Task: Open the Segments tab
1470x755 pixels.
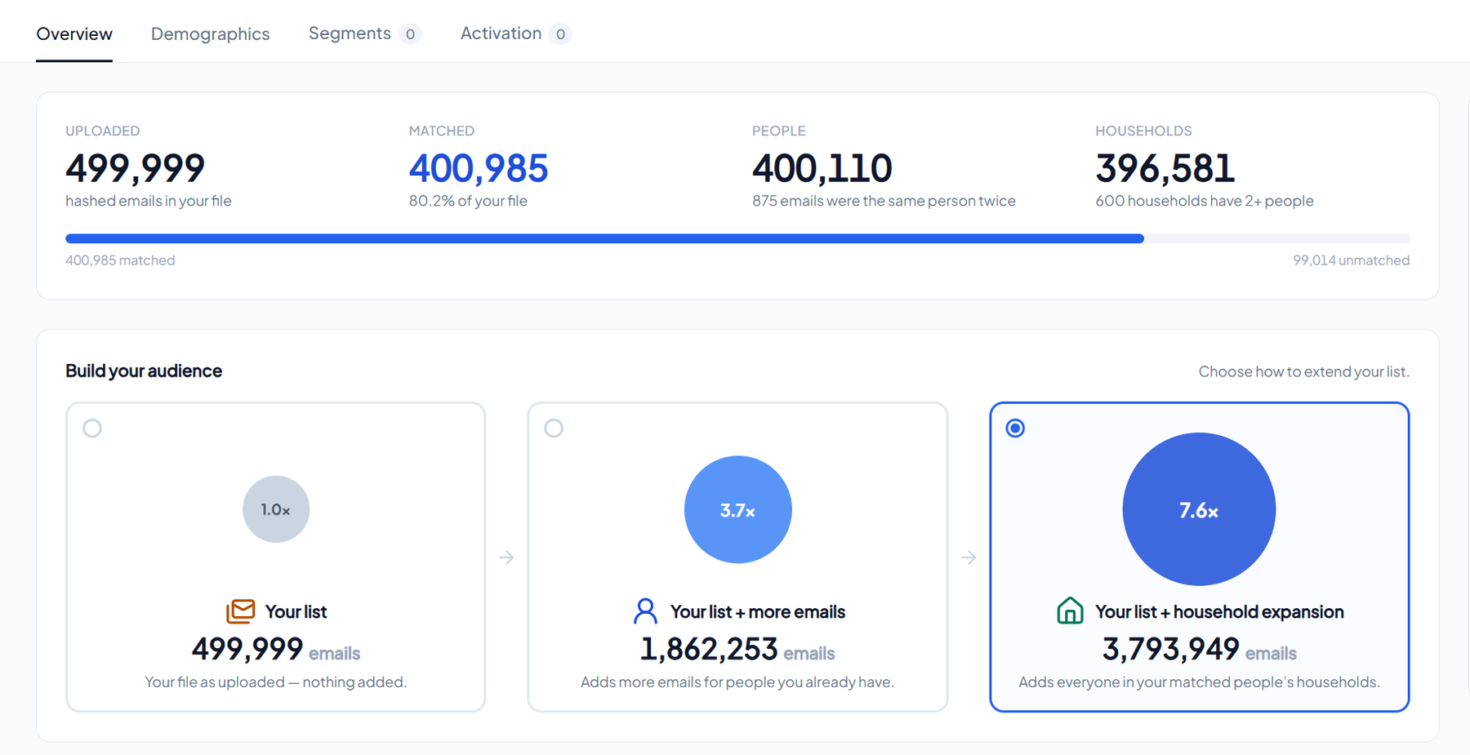Action: pos(365,33)
